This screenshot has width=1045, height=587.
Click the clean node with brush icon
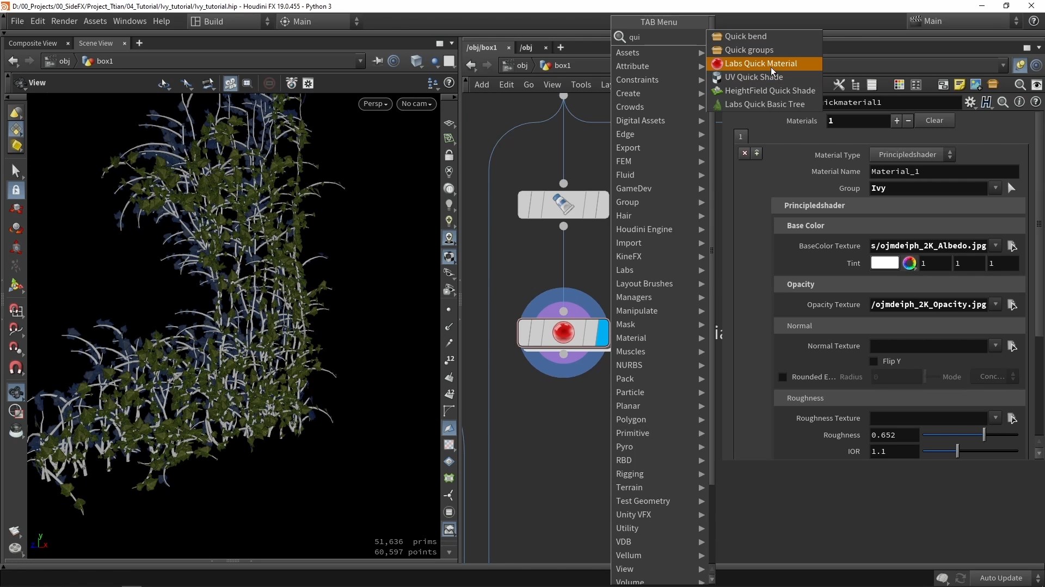[563, 204]
